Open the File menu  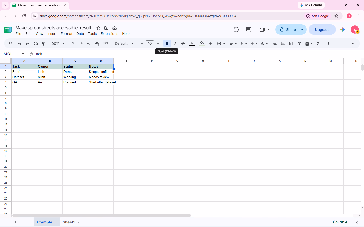pos(18,34)
